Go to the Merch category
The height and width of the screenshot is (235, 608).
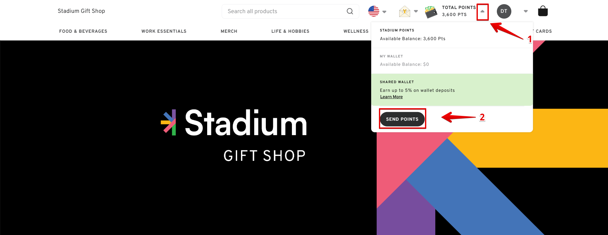coord(229,31)
